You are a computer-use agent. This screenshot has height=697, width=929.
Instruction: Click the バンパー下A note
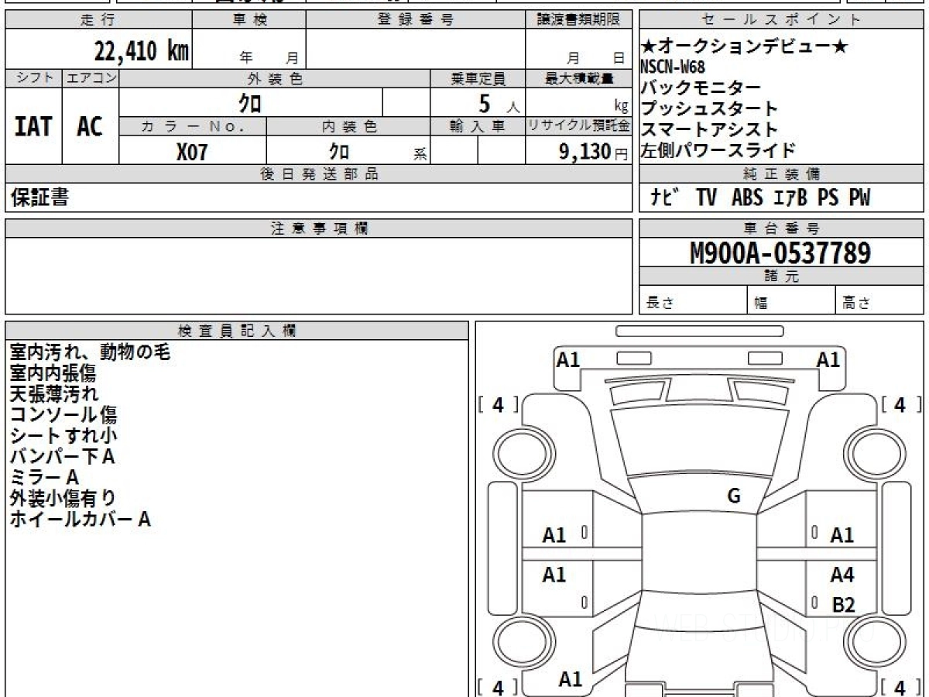coord(63,457)
